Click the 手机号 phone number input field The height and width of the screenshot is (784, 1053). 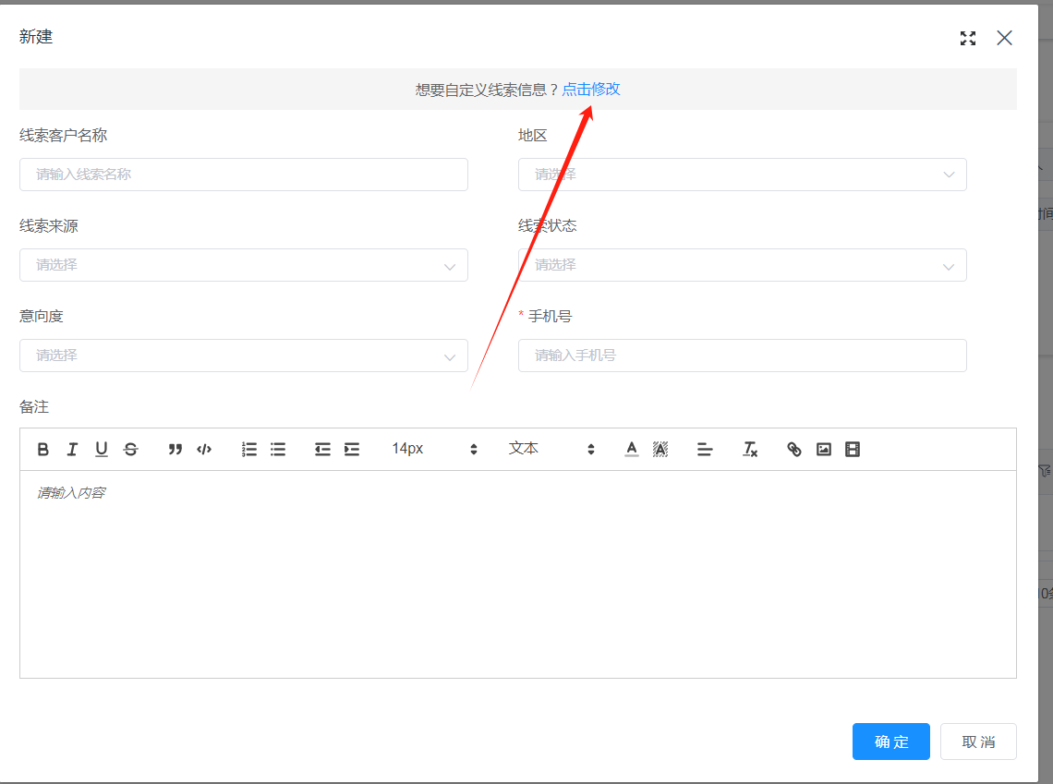742,356
